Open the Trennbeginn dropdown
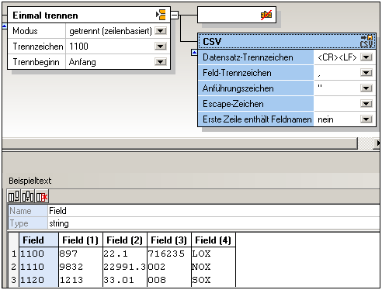This screenshot has width=382, height=290. tap(161, 62)
